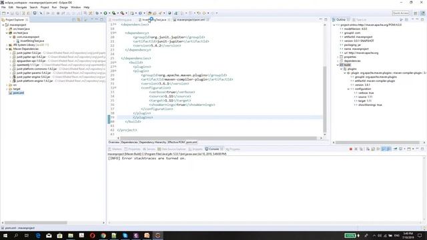Image resolution: width=427 pixels, height=240 pixels.
Task: Minimize the Outline view panel
Action: click(417, 19)
